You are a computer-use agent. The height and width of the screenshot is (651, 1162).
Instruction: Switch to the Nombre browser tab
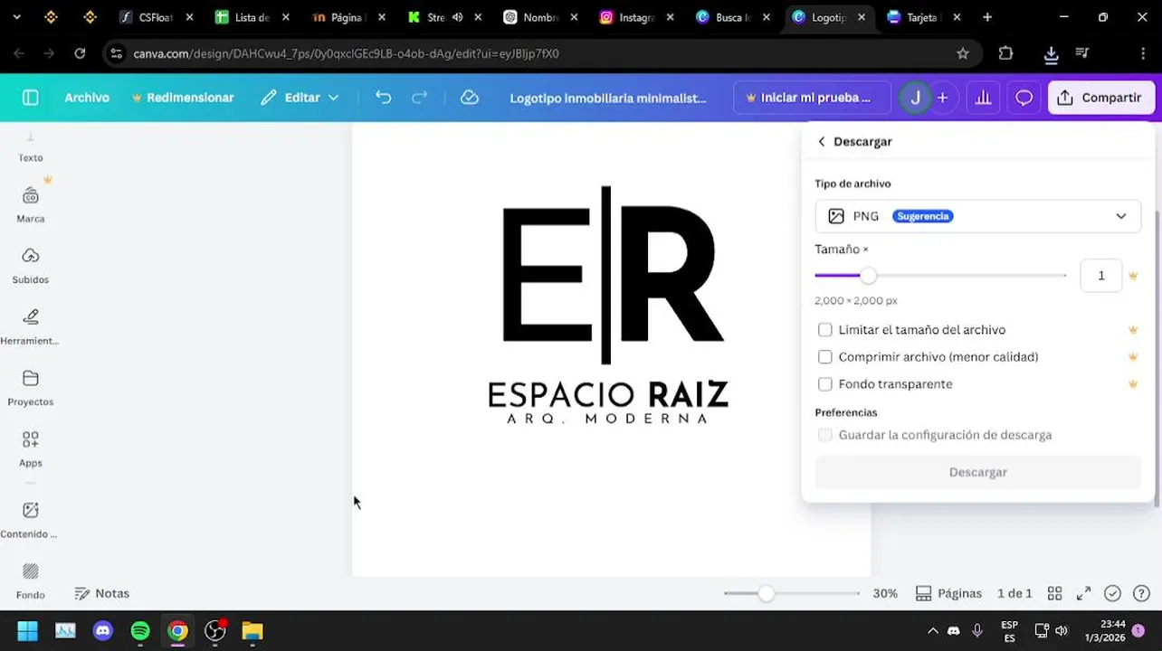[x=541, y=17]
